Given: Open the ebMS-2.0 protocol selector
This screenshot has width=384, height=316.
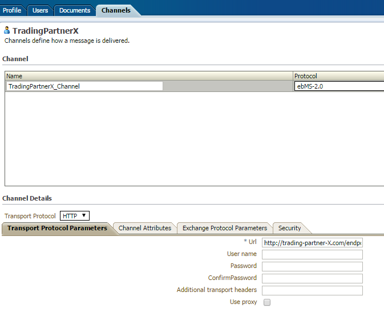Looking at the screenshot, I should 339,86.
